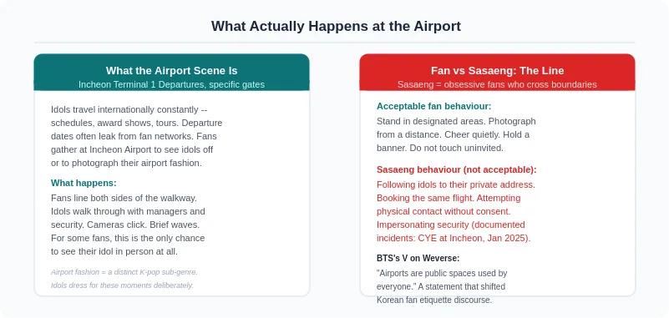669x318 pixels.
Task: Click the text 'Stand in designated areas. Photograph'
Action: click(x=456, y=122)
